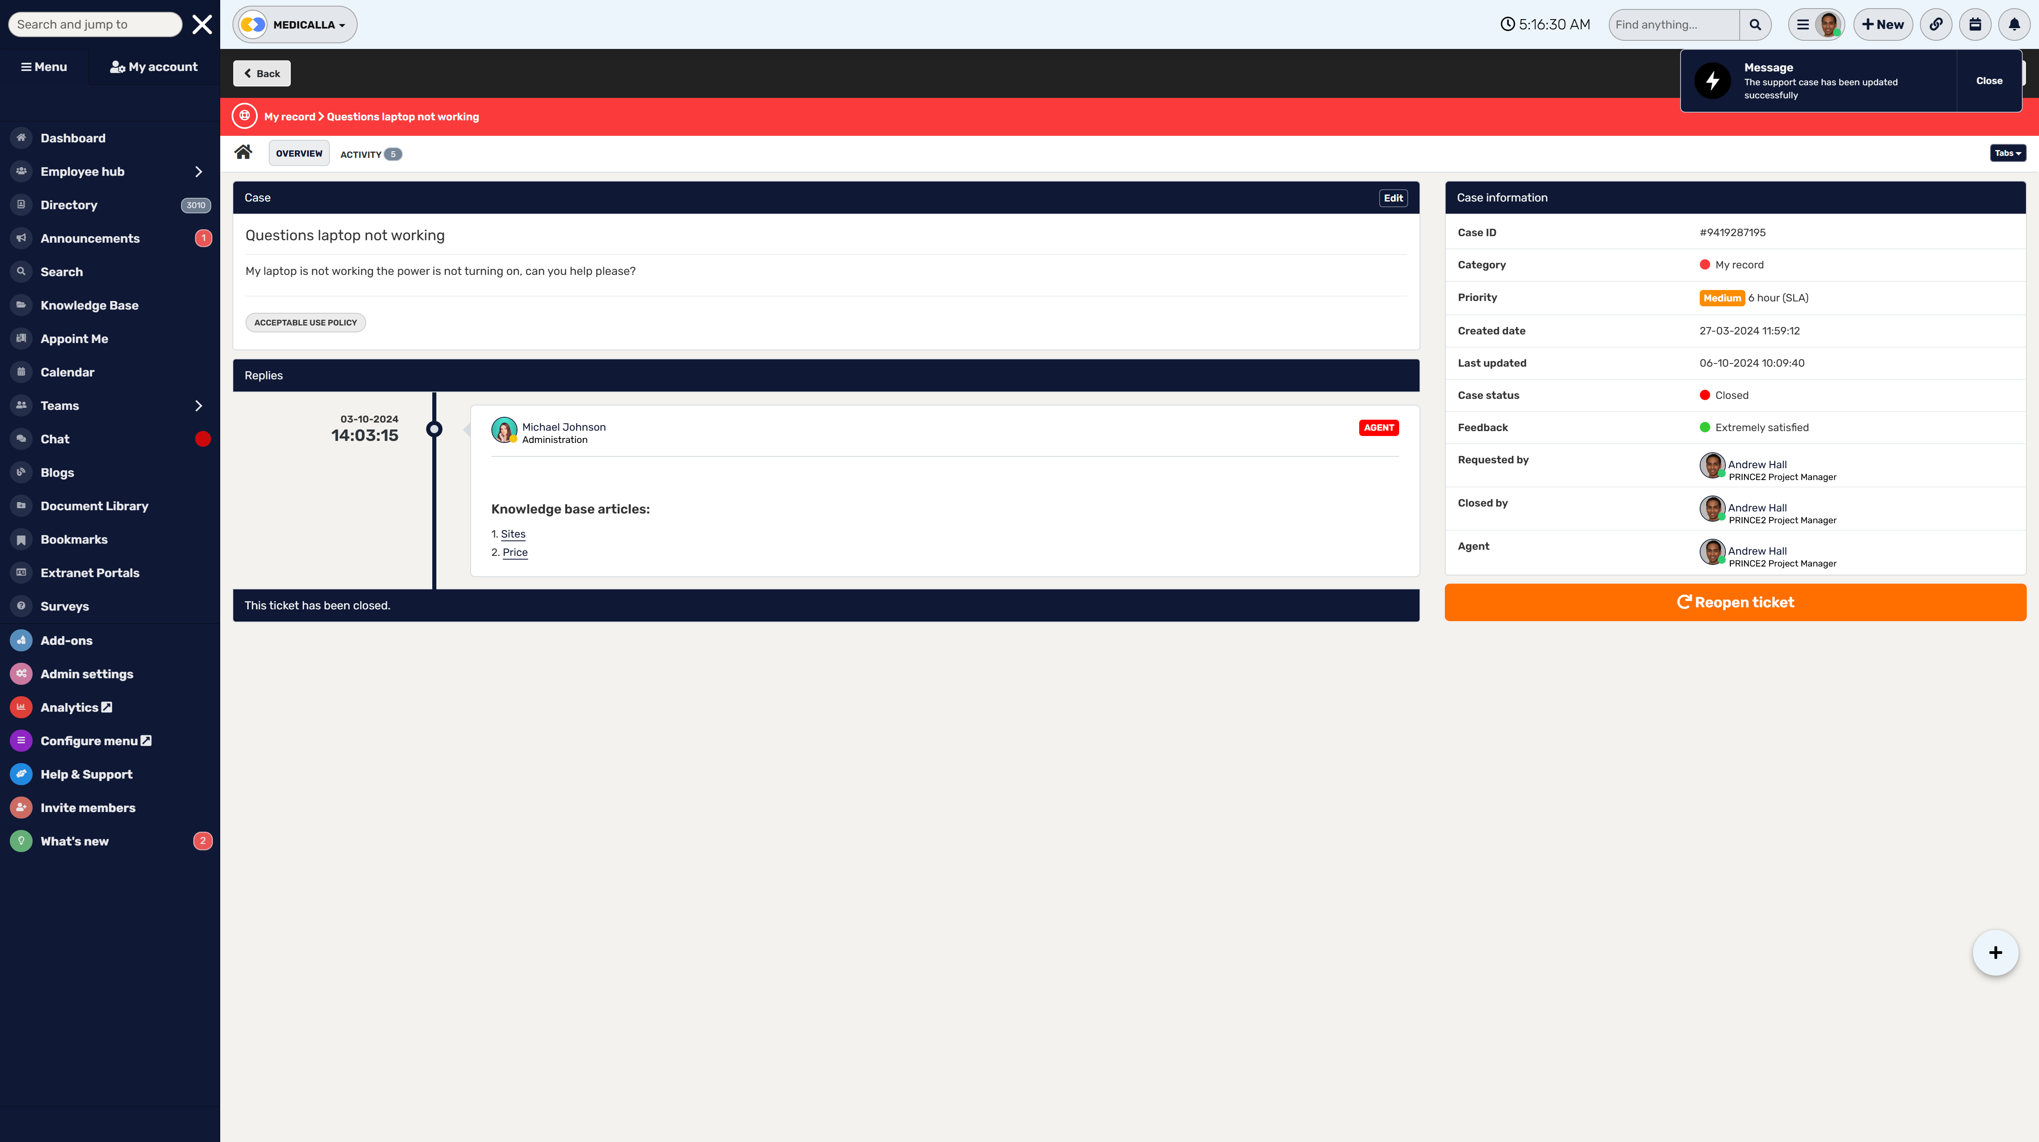This screenshot has width=2039, height=1142.
Task: Open the Sites knowledge base article
Action: [513, 534]
